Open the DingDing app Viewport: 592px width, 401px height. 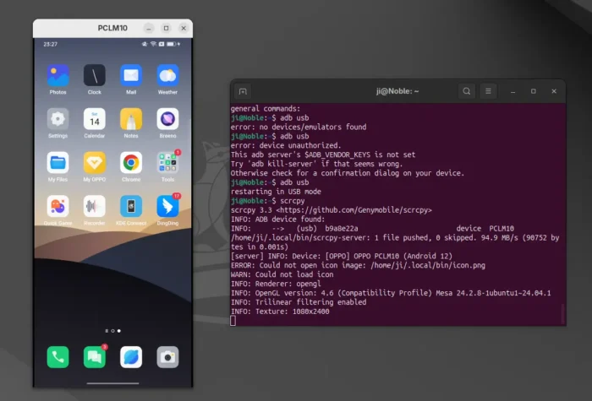(x=167, y=207)
